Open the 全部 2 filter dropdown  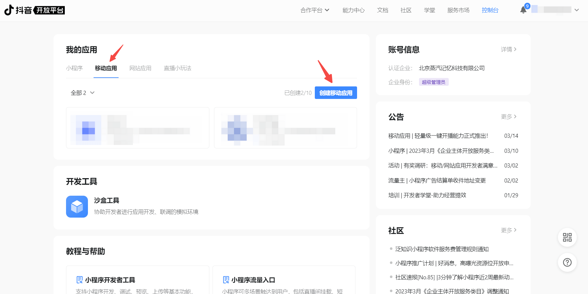pyautogui.click(x=82, y=93)
